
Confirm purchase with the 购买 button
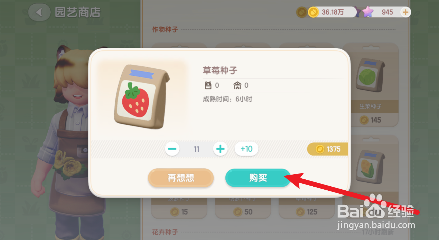pos(258,178)
